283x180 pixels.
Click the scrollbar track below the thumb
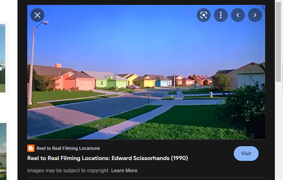click(279, 130)
